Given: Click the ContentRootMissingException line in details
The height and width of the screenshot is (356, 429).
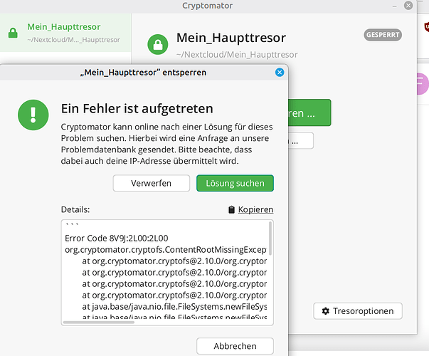Looking at the screenshot, I should (x=166, y=250).
